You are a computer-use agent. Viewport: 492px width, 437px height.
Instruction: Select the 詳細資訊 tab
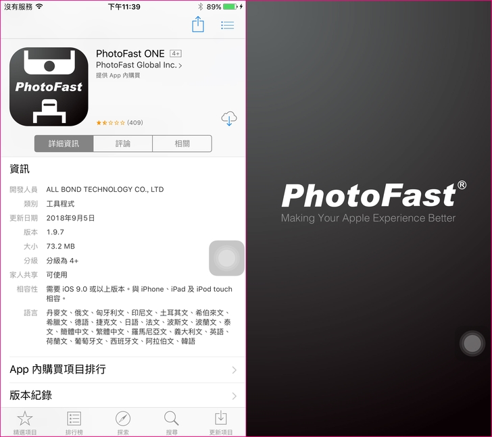(x=64, y=144)
